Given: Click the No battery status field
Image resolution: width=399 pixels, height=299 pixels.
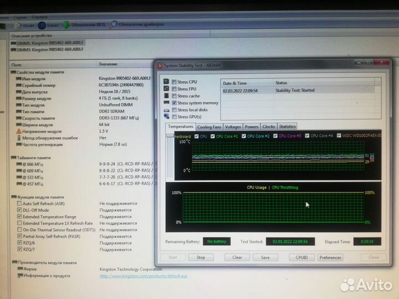Looking at the screenshot, I should tap(217, 241).
